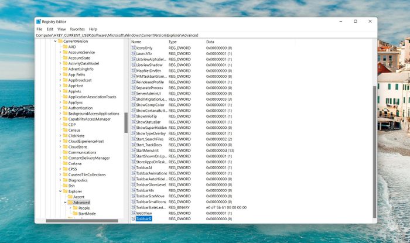
Task: Select the Diagnostics key
Action: pyautogui.click(x=78, y=180)
